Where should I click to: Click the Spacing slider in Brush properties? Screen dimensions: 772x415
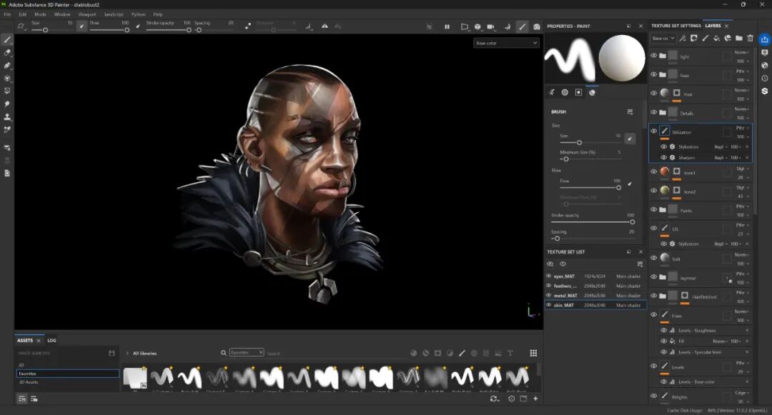pos(593,239)
